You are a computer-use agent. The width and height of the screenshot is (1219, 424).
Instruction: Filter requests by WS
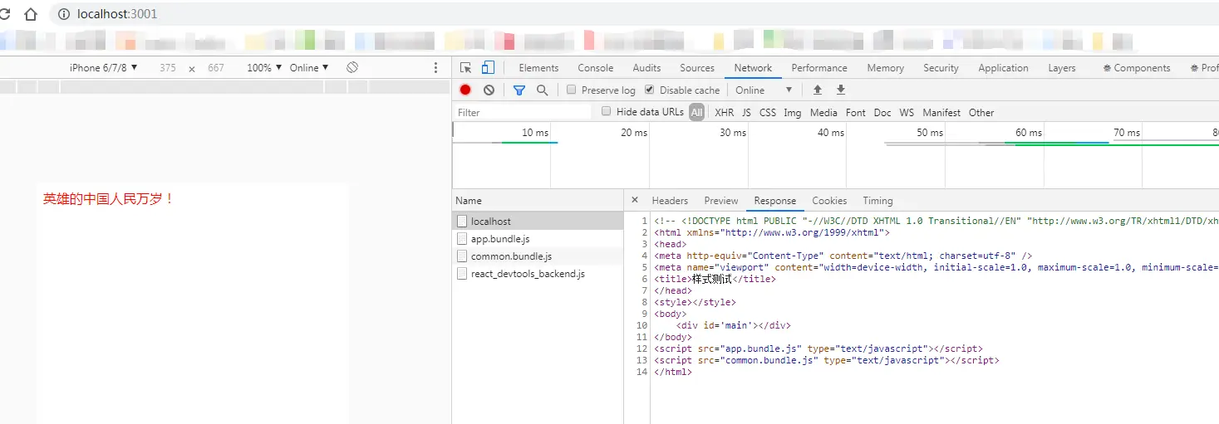tap(907, 112)
